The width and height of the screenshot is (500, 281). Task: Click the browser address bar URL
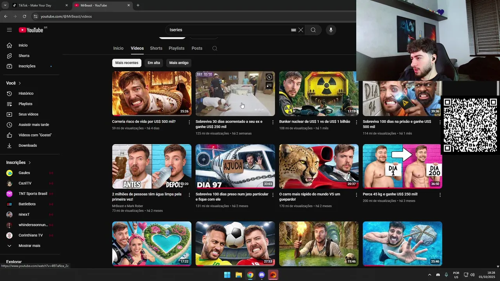point(66,16)
